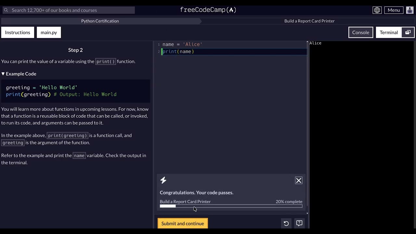This screenshot has height=234, width=416.
Task: Toggle the Terminal panel
Action: click(389, 32)
